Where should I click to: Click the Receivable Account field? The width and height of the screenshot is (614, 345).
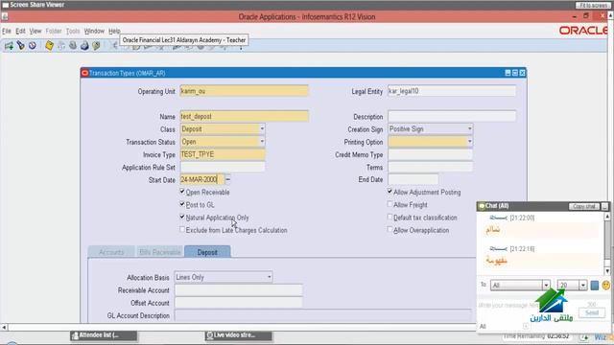pos(238,289)
